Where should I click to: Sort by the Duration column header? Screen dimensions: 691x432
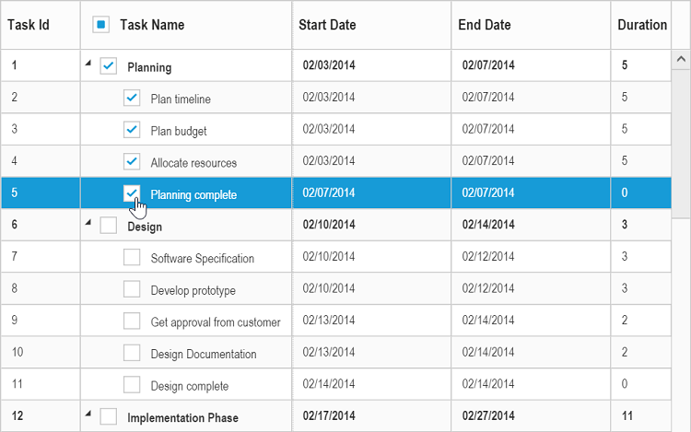click(x=642, y=25)
